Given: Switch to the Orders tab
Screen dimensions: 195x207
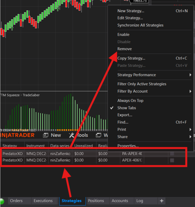Looking at the screenshot, I should click(16, 201).
